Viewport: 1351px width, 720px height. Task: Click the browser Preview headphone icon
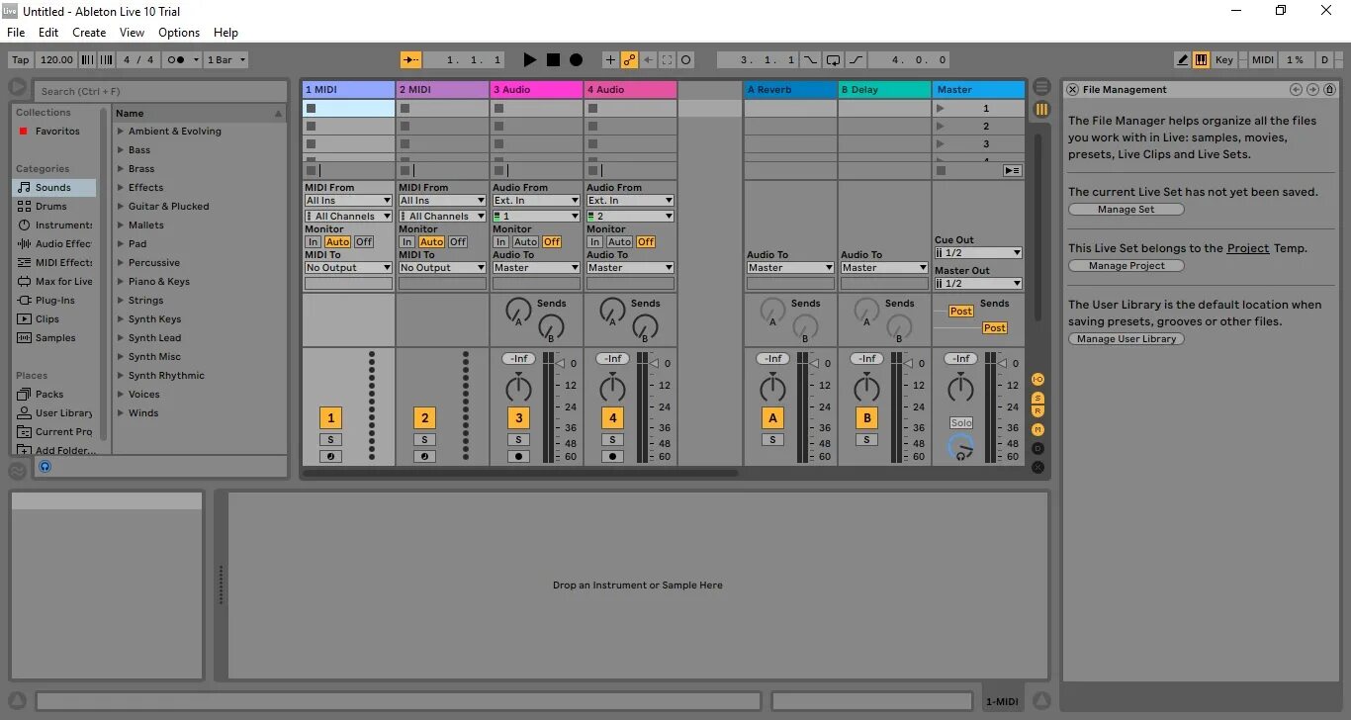click(45, 466)
